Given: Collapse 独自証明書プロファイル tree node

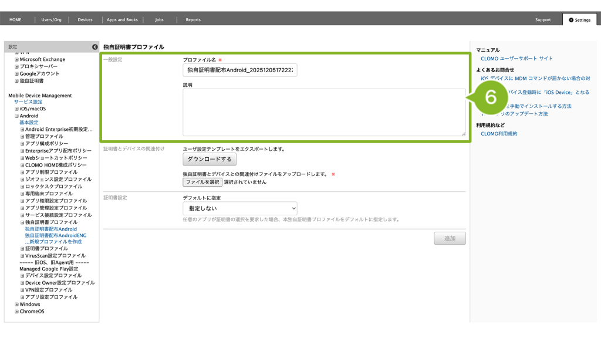Looking at the screenshot, I should 22,222.
